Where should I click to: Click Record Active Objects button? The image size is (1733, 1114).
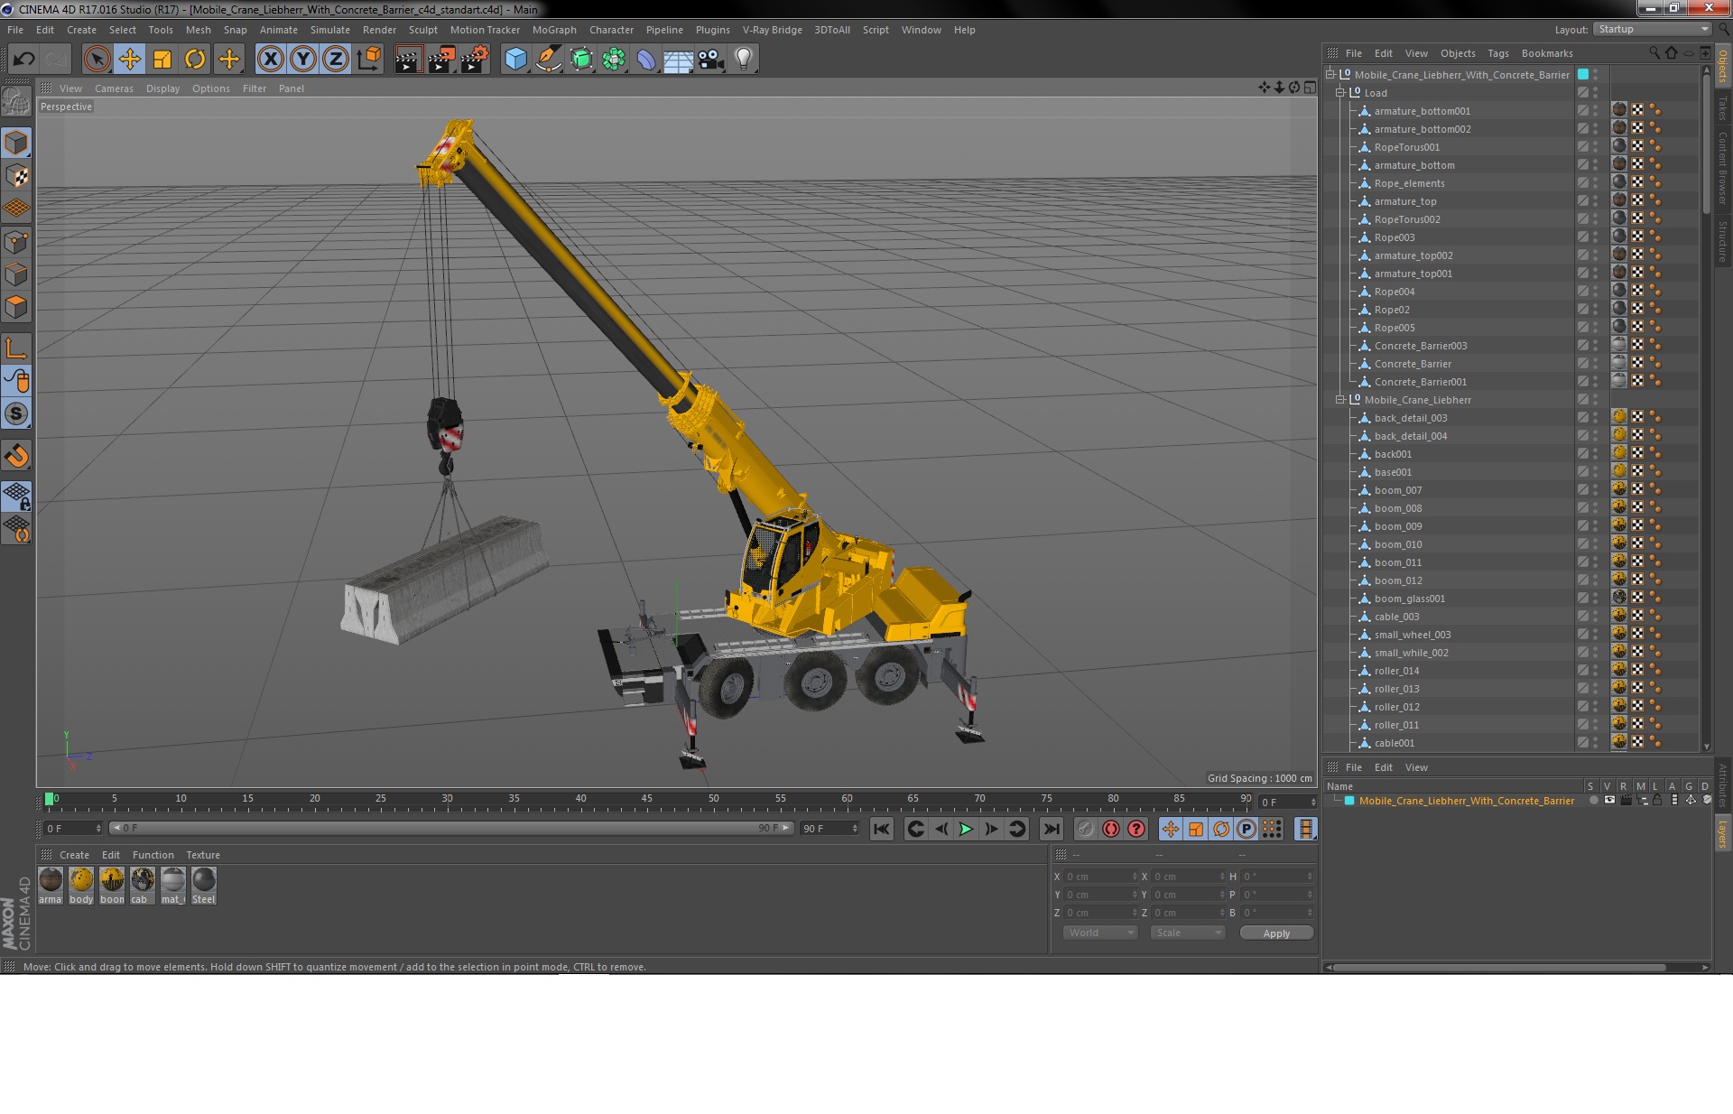coord(1085,829)
